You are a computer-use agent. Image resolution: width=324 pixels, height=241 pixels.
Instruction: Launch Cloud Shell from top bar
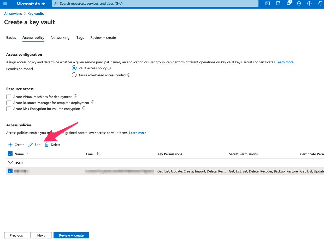click(x=268, y=4)
